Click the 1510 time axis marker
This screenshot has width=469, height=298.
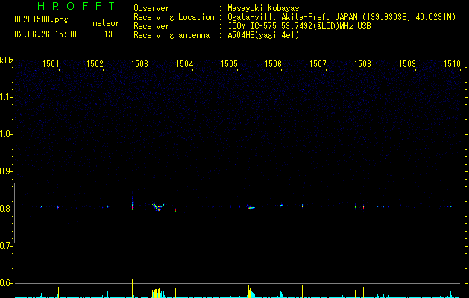pos(452,64)
